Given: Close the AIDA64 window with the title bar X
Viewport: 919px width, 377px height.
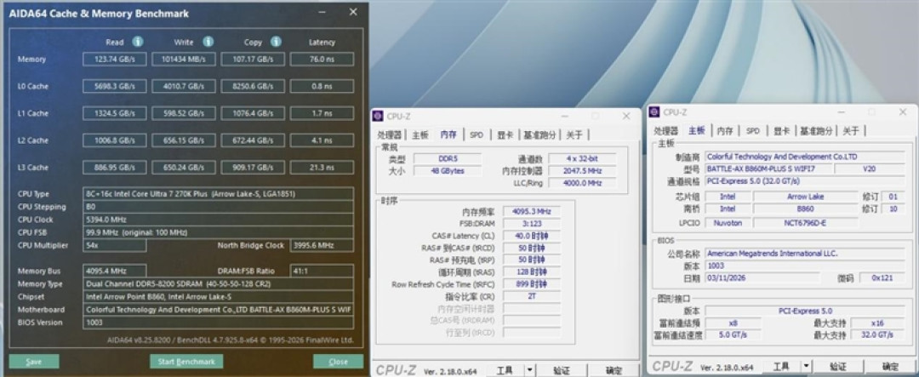Looking at the screenshot, I should [353, 12].
